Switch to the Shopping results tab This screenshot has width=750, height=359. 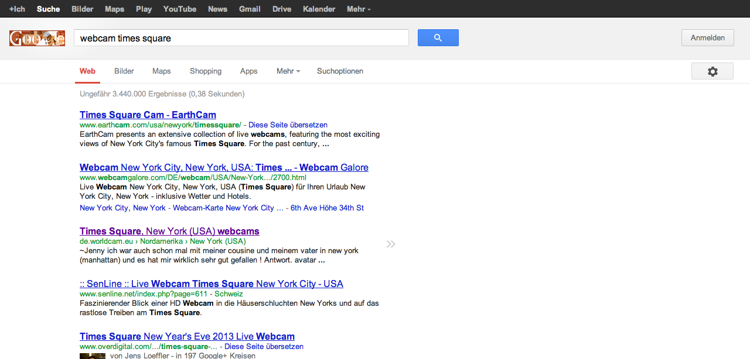pos(206,71)
